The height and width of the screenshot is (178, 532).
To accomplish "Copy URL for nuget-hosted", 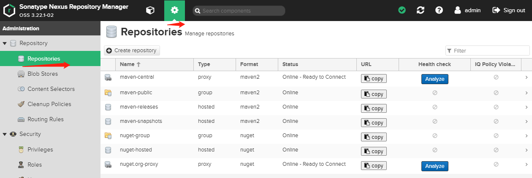I will 374,151.
